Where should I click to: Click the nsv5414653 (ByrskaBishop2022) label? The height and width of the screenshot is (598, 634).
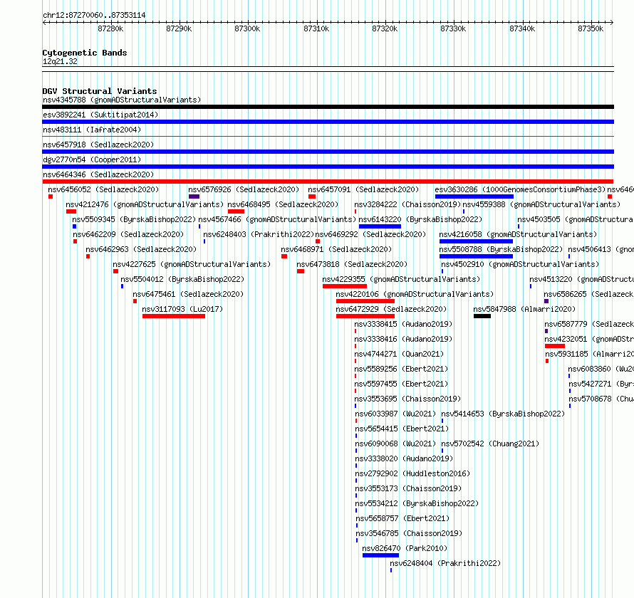(x=503, y=414)
